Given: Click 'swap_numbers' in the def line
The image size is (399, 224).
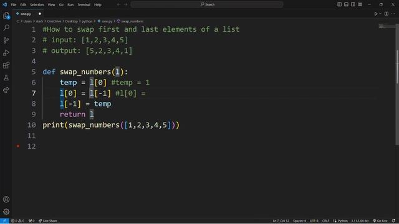Looking at the screenshot, I should [x=85, y=72].
